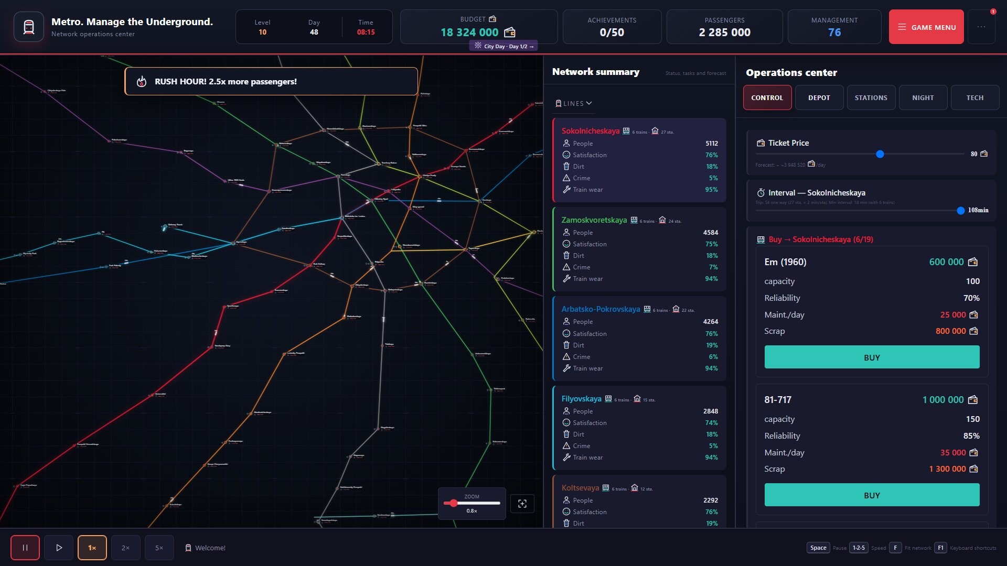The image size is (1007, 566).
Task: Click the 1-2-5 speed key hint
Action: [x=859, y=548]
